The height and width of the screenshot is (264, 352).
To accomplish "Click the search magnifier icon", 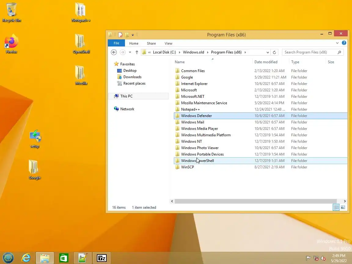I will click(x=339, y=52).
